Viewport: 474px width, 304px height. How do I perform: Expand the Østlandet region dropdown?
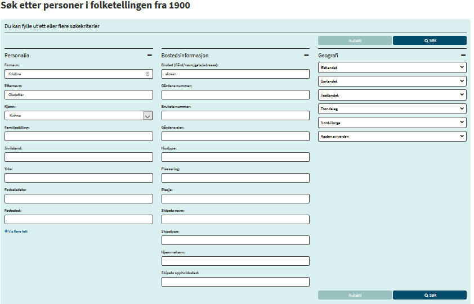(x=392, y=67)
